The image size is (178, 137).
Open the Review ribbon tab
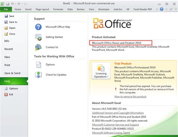(81, 9)
